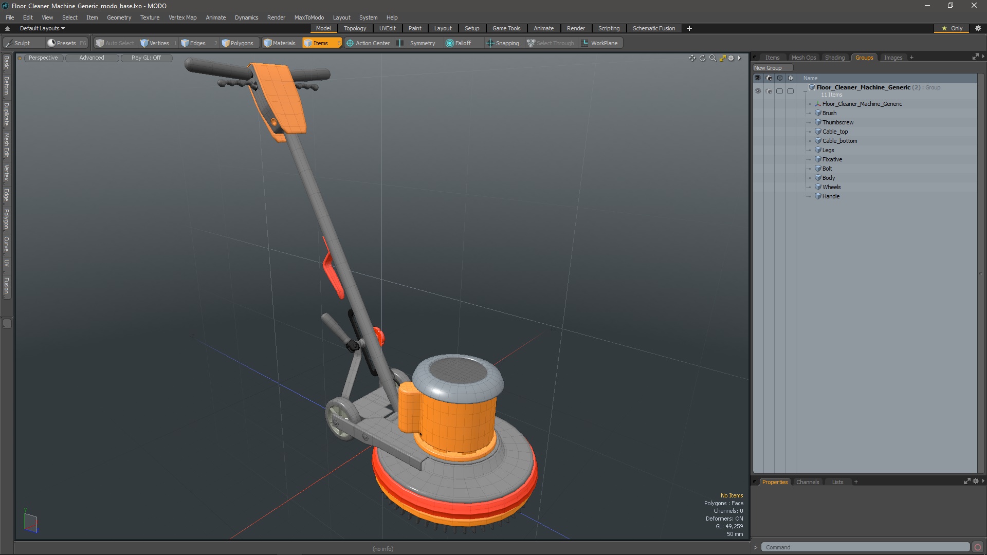Click the viewport rotate icon

(x=702, y=58)
